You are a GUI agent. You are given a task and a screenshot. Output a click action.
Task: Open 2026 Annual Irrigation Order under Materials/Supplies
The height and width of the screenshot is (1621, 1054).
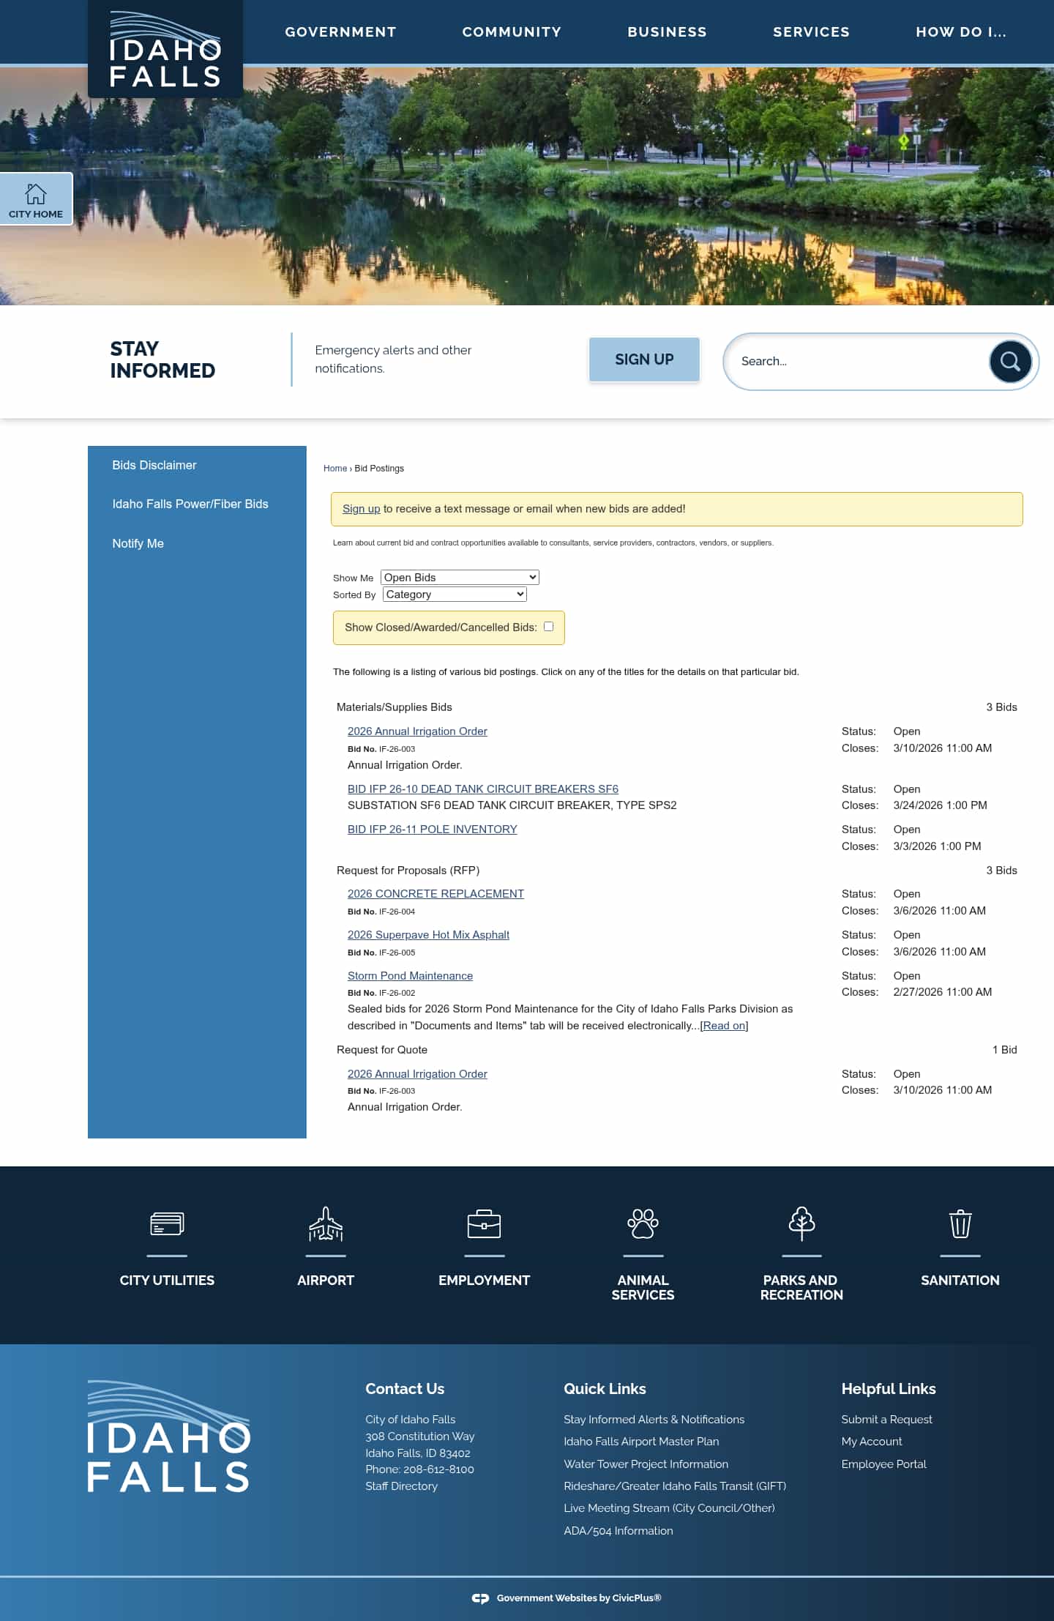417,731
